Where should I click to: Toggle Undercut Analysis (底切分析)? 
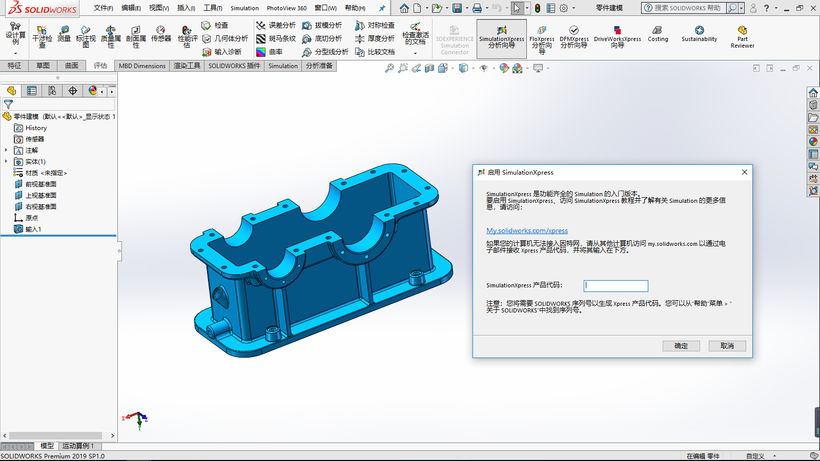322,38
